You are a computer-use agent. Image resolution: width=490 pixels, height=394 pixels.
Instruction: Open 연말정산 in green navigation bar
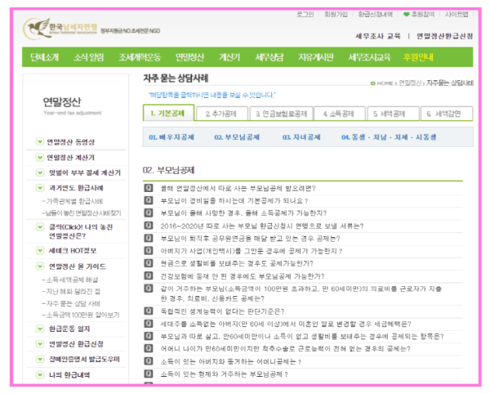(189, 57)
